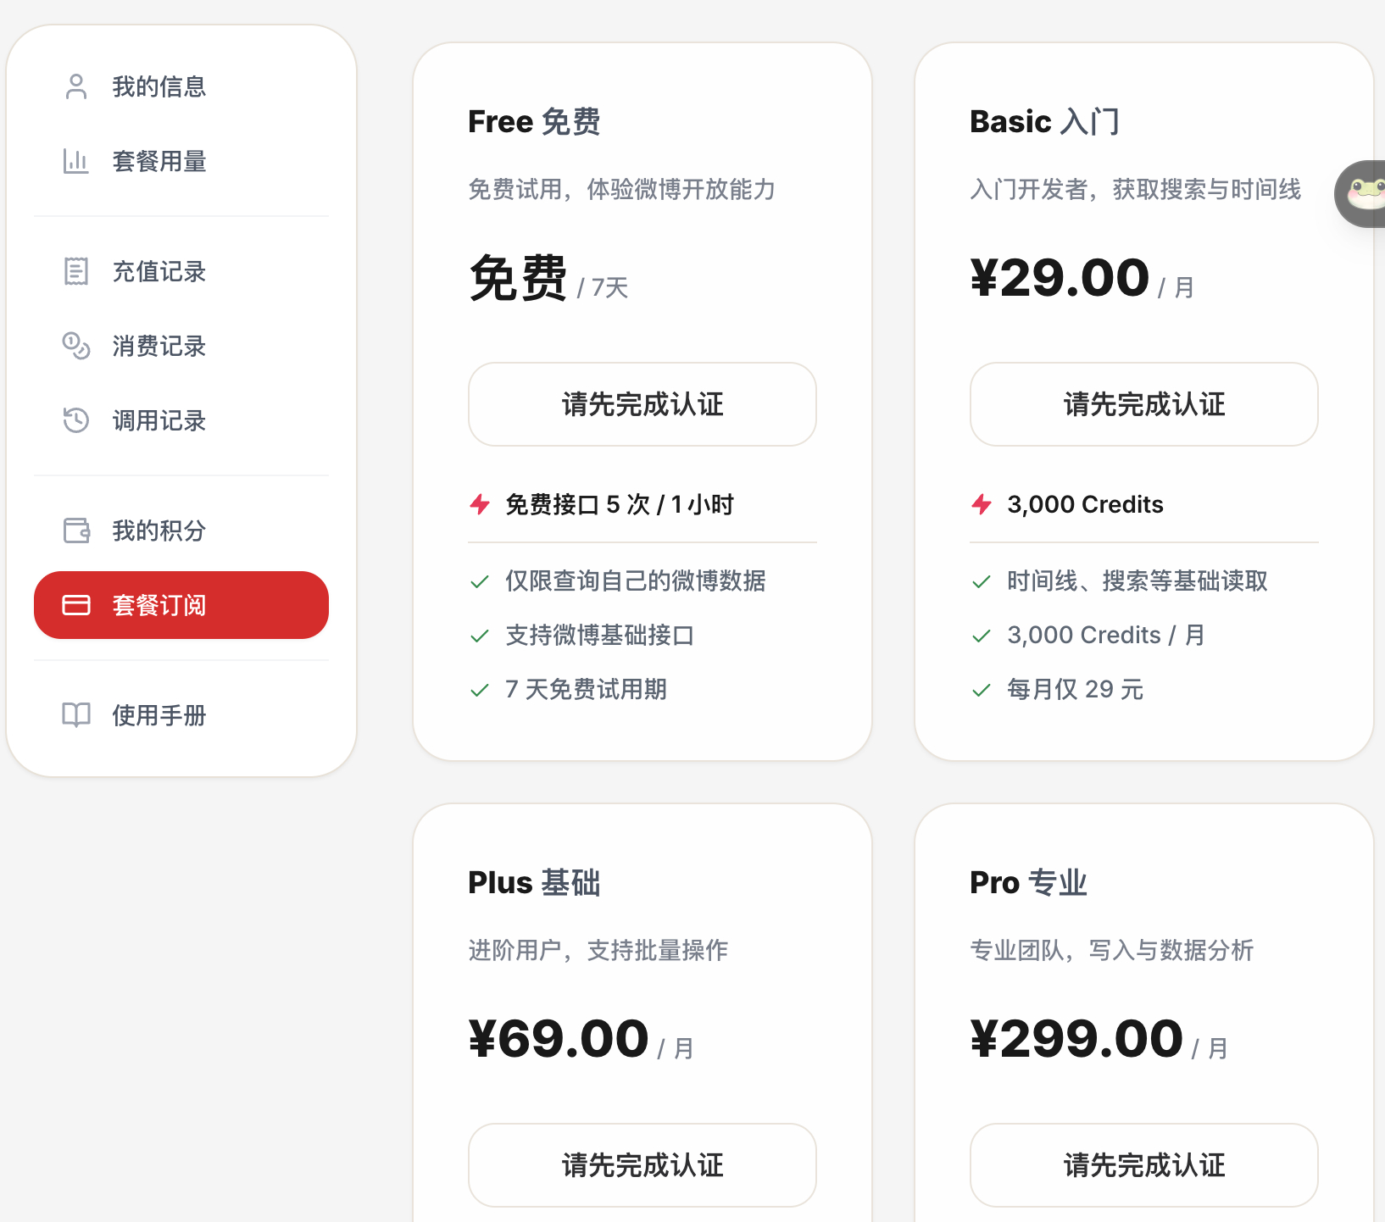Click the receipt icon next to 充值记录
The image size is (1385, 1222).
(x=76, y=271)
